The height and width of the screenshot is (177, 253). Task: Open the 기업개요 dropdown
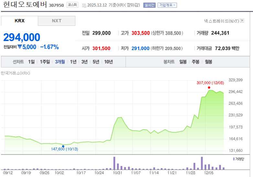tap(167, 5)
